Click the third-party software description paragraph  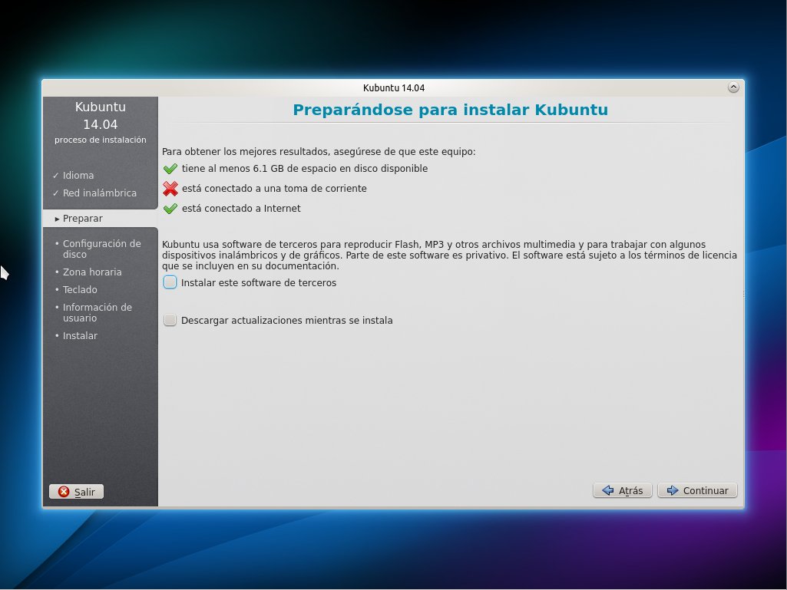(x=449, y=255)
